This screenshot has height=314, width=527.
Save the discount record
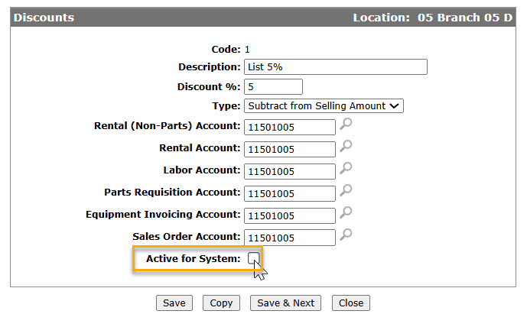click(174, 303)
